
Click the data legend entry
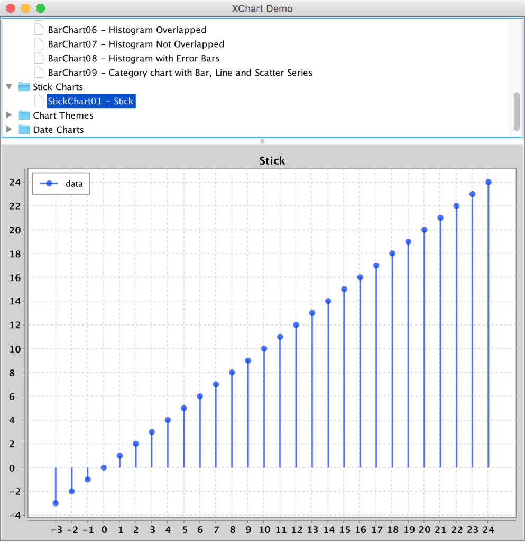pos(61,183)
